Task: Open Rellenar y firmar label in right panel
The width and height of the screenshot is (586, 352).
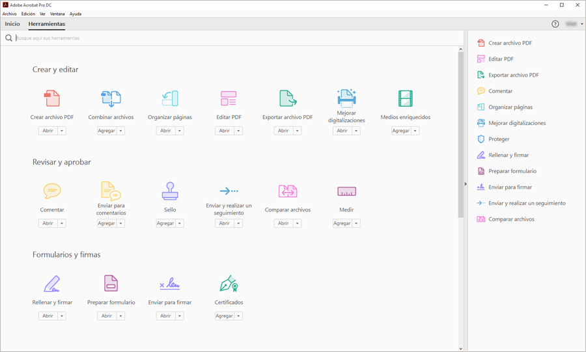Action: pyautogui.click(x=509, y=155)
